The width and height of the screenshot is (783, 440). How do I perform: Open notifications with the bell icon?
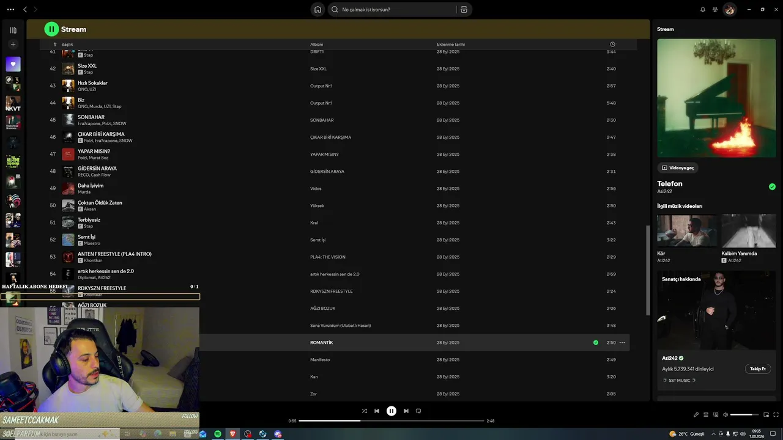[702, 9]
